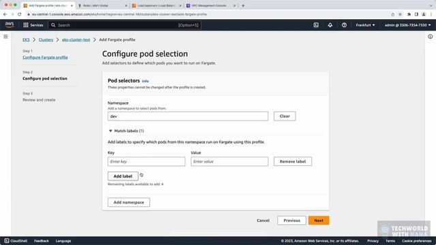The height and width of the screenshot is (245, 436).
Task: Open the browser tab list chevron
Action: coord(431,5)
